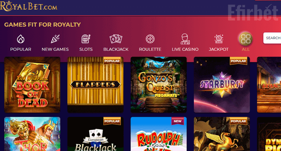Open the Jackpot category icon
This screenshot has width=281, height=151.
219,39
